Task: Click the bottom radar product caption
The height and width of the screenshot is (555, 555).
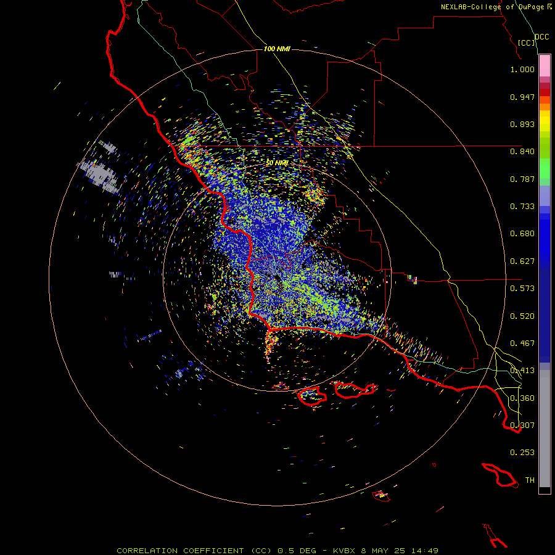Action: (x=277, y=551)
